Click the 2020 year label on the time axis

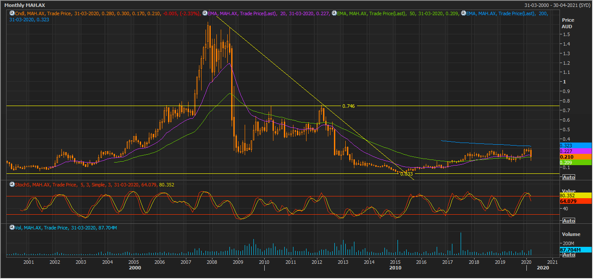pyautogui.click(x=526, y=262)
